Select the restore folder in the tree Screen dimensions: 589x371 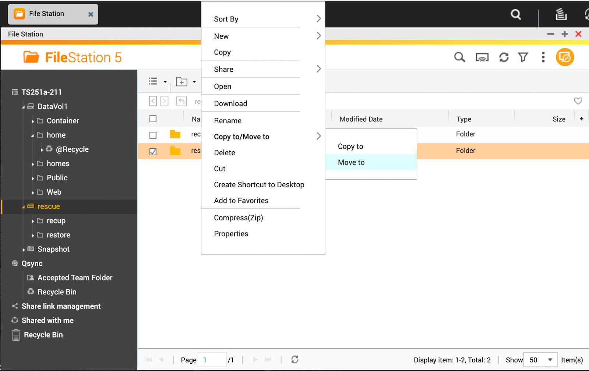[58, 235]
